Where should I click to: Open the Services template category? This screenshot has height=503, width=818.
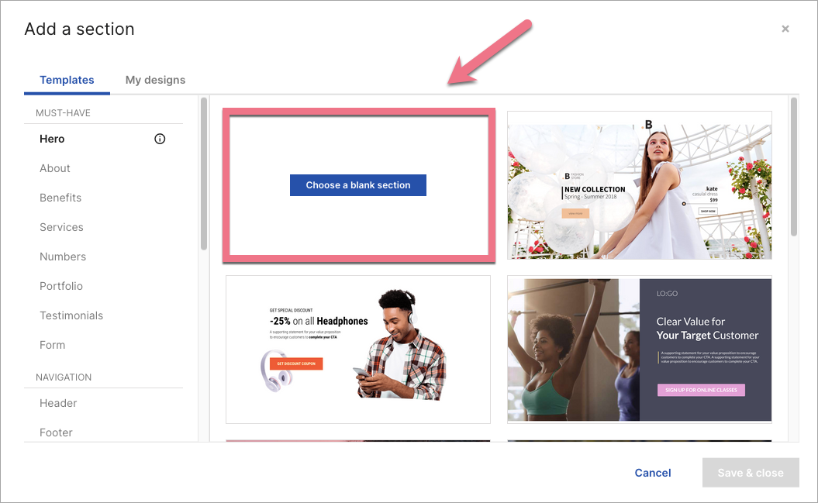coord(61,227)
